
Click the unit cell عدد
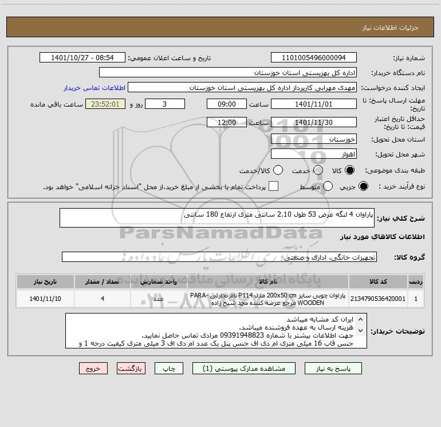pyautogui.click(x=159, y=299)
